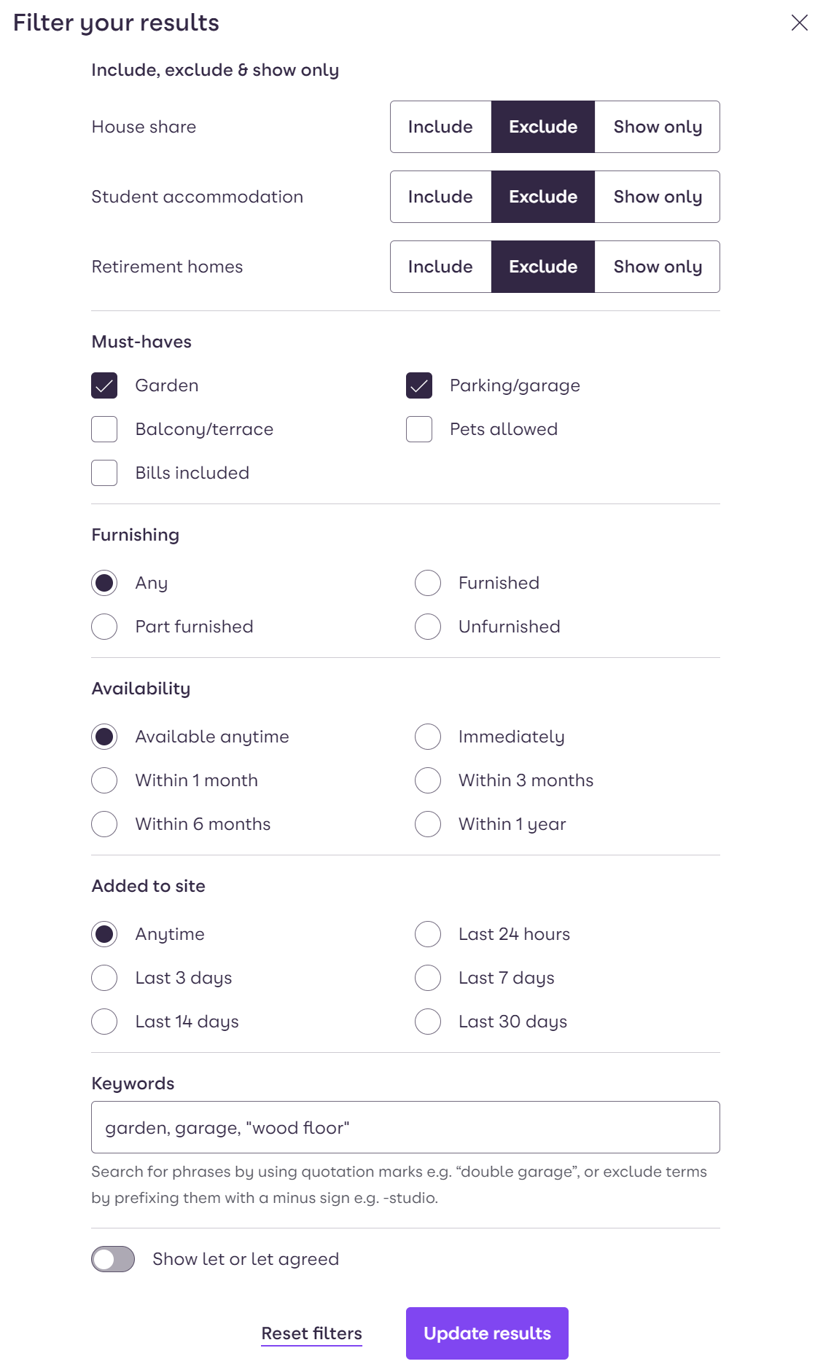
Task: Show only House share results
Action: pyautogui.click(x=657, y=126)
